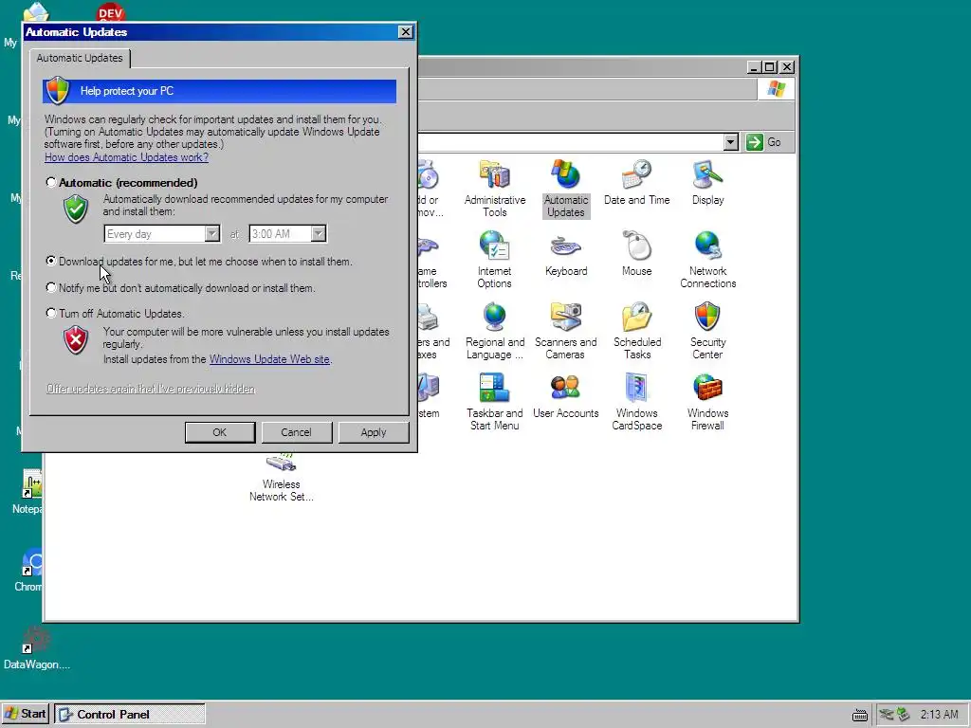Open the Mouse applet

(x=636, y=254)
